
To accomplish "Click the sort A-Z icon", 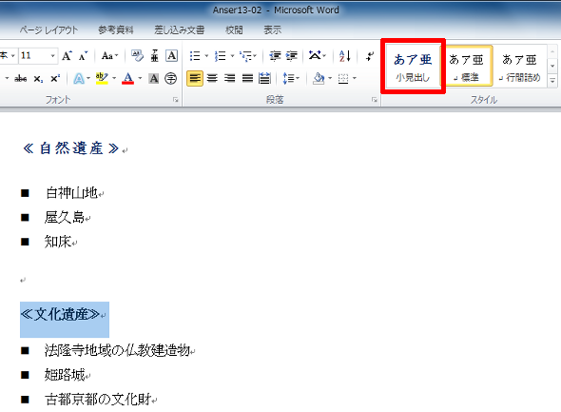I will (x=344, y=56).
